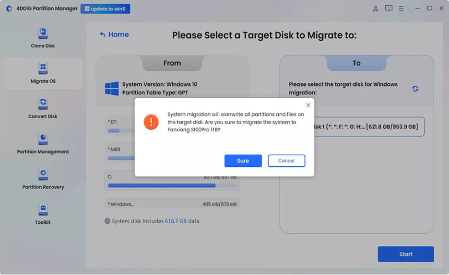Select the To tab header

pos(356,63)
